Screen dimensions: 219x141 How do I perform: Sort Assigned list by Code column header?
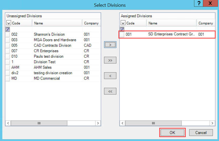[x=133, y=23]
